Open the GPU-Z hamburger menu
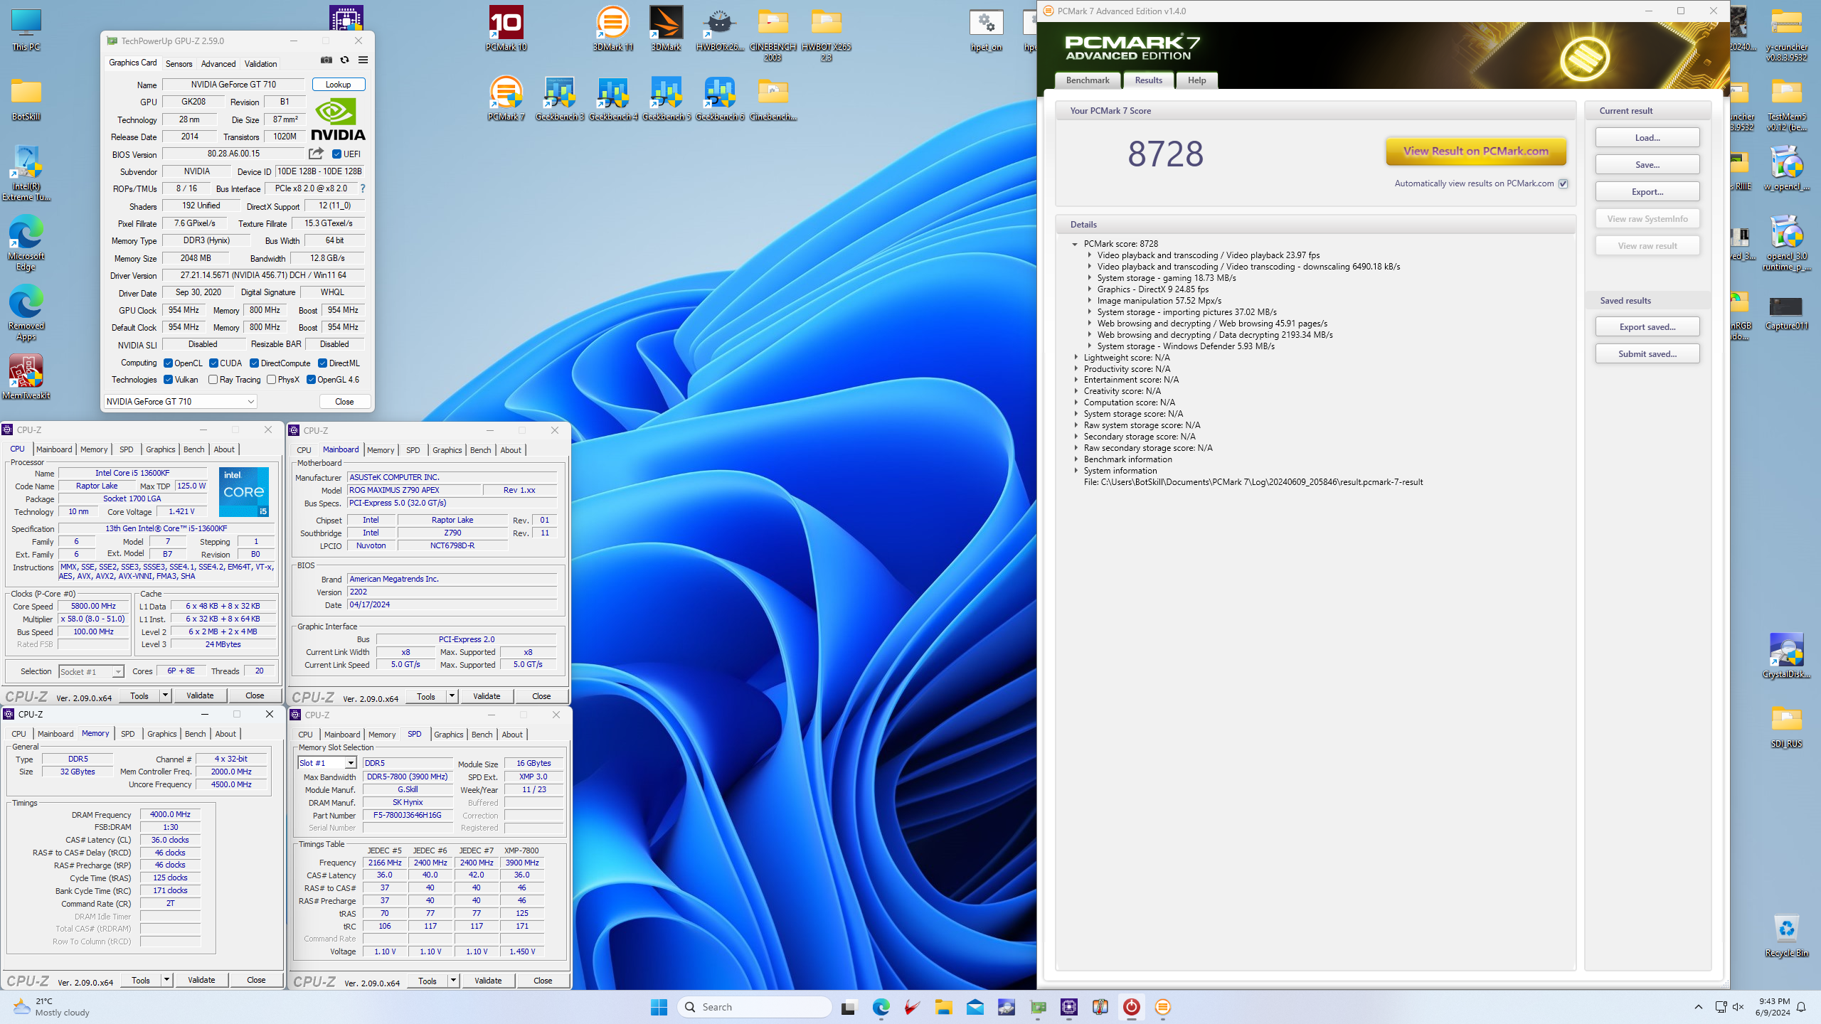 [x=363, y=60]
